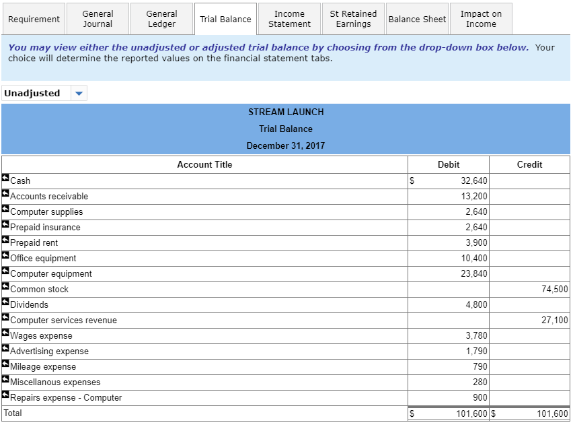The width and height of the screenshot is (573, 435).
Task: Click the arrow icon beside Computer supplies
Action: (5, 209)
